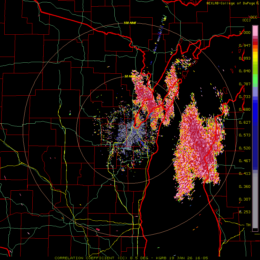
Task: Click the 0.467 legend value
Action: (x=245, y=161)
